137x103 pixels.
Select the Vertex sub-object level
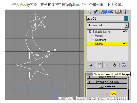[x=99, y=36]
